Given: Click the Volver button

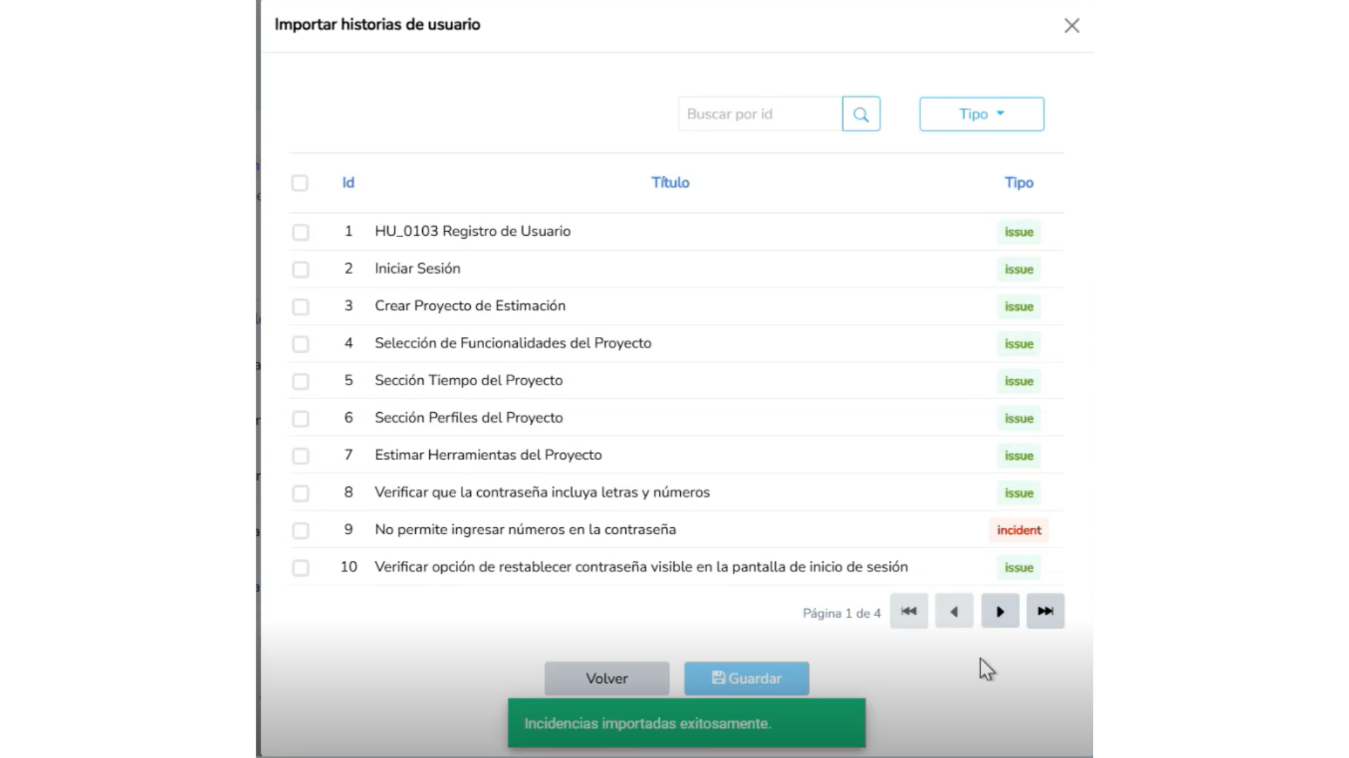Looking at the screenshot, I should [x=607, y=679].
